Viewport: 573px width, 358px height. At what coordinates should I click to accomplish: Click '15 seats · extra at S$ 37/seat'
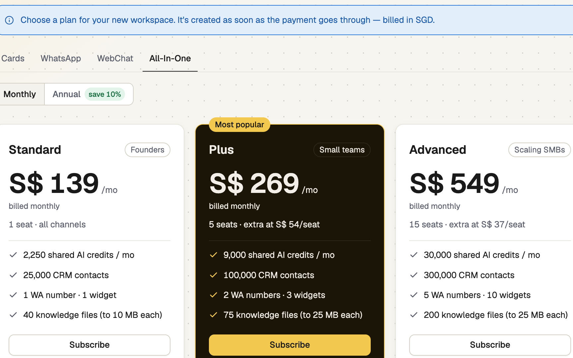click(x=467, y=224)
